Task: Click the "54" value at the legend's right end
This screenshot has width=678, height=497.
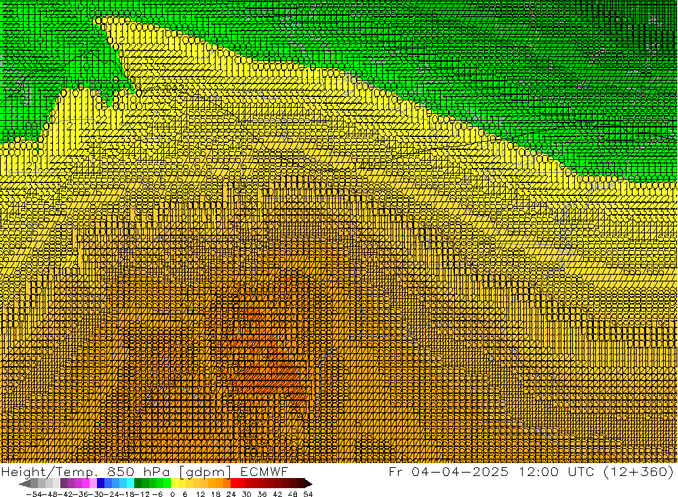Action: point(308,494)
